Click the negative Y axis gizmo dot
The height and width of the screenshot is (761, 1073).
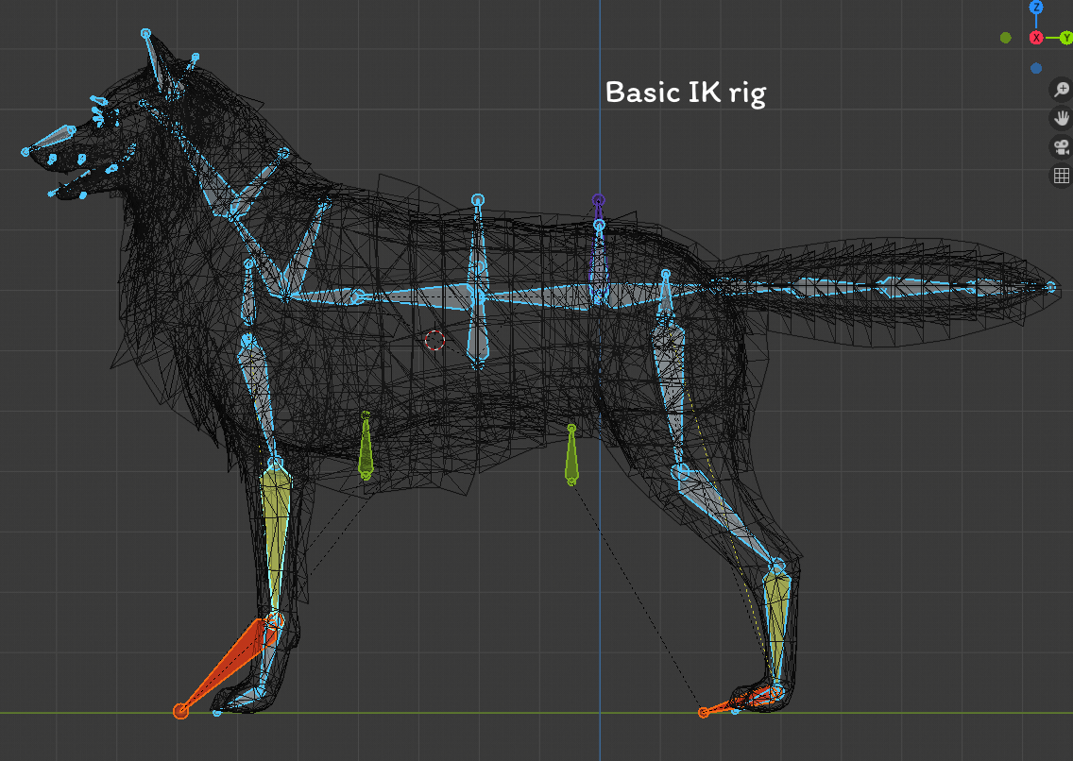click(1005, 38)
